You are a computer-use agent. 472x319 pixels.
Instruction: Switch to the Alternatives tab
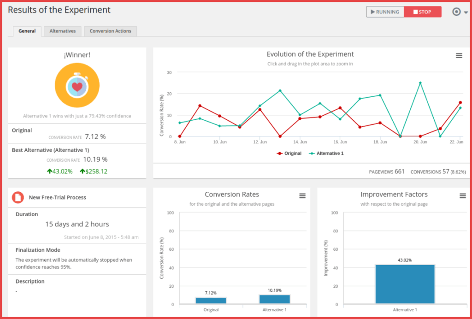pyautogui.click(x=63, y=31)
